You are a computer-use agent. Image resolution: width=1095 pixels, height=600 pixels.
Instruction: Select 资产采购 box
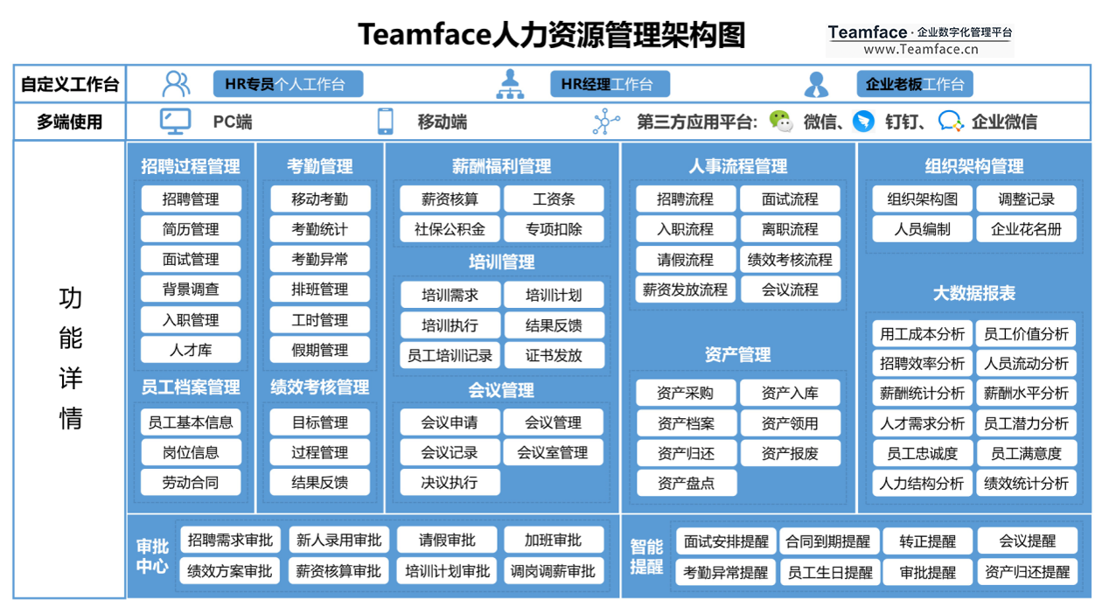686,393
